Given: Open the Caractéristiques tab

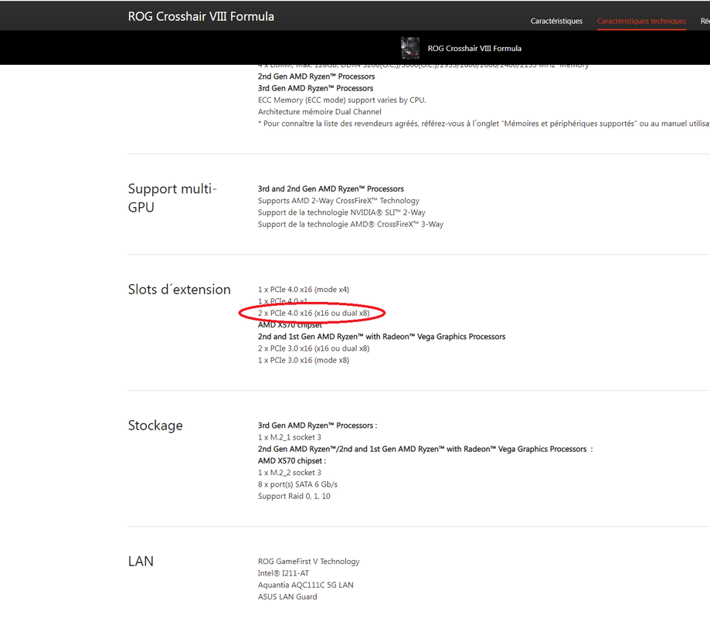Looking at the screenshot, I should (x=556, y=21).
